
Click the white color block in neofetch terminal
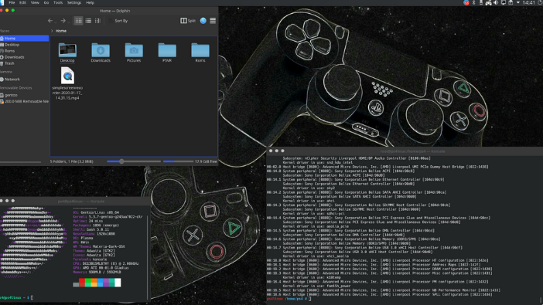118,283
